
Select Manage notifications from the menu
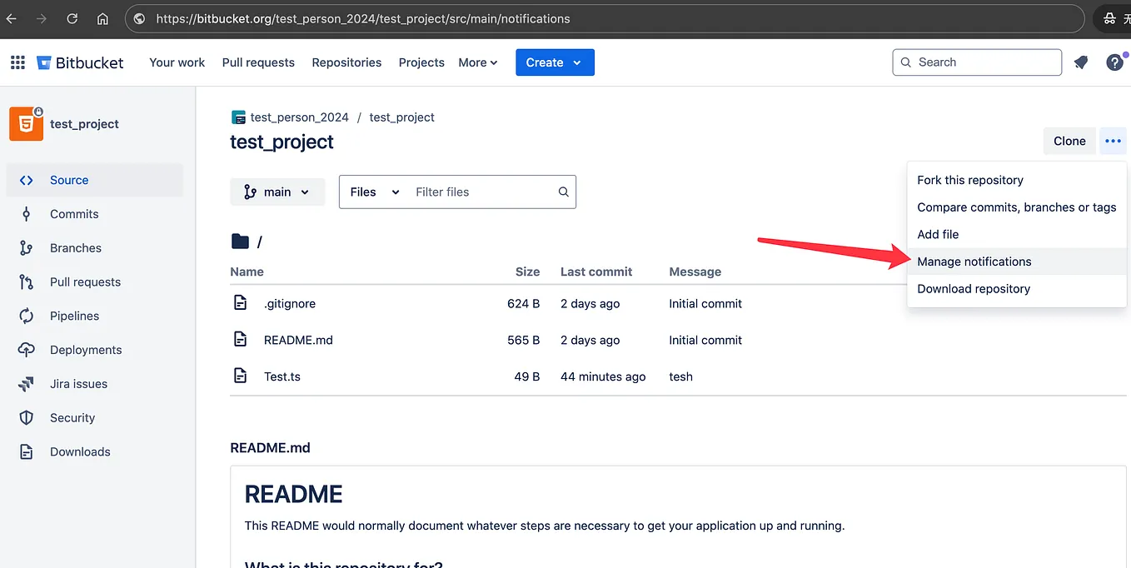pyautogui.click(x=974, y=261)
